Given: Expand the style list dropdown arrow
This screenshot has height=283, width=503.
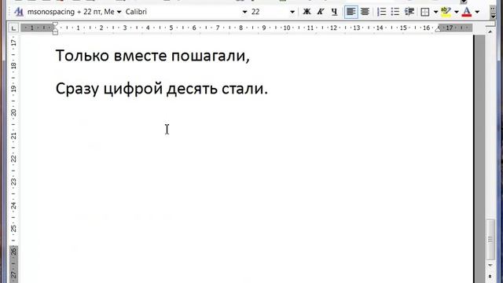Looking at the screenshot, I should (119, 13).
